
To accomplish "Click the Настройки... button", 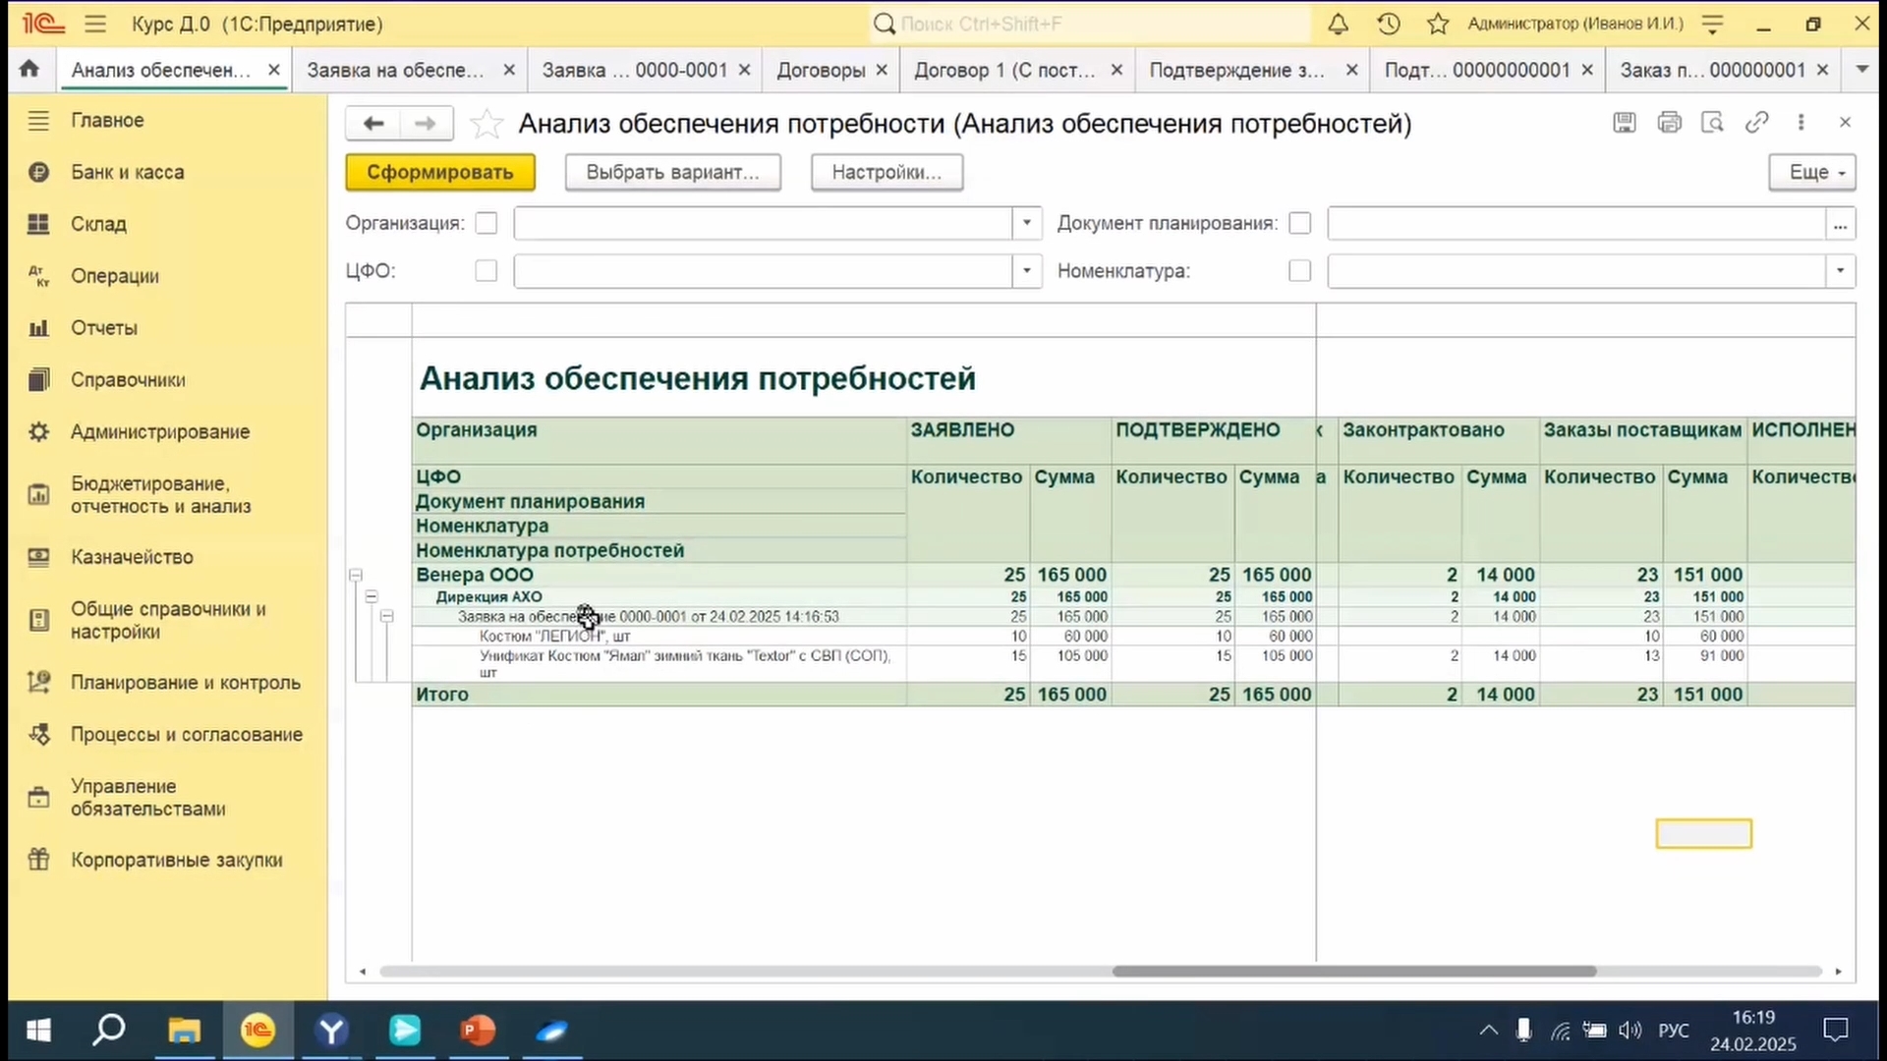I will pos(886,173).
